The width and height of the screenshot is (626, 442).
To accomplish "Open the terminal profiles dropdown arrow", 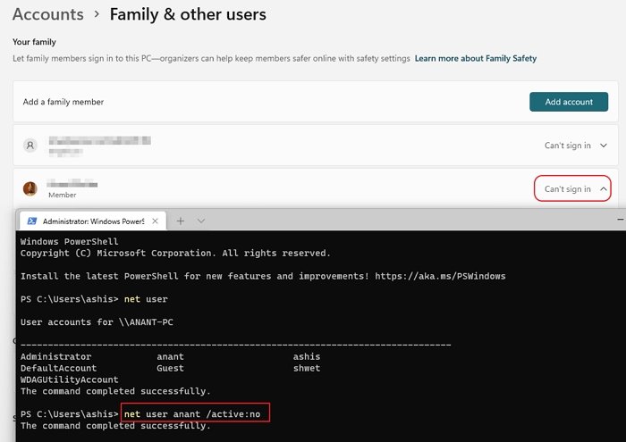I will click(x=201, y=221).
